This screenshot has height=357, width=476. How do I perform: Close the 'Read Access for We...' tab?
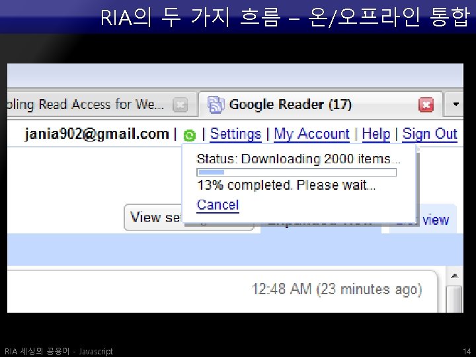[x=180, y=104]
